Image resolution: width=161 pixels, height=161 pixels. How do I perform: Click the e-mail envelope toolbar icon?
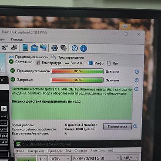34,48
